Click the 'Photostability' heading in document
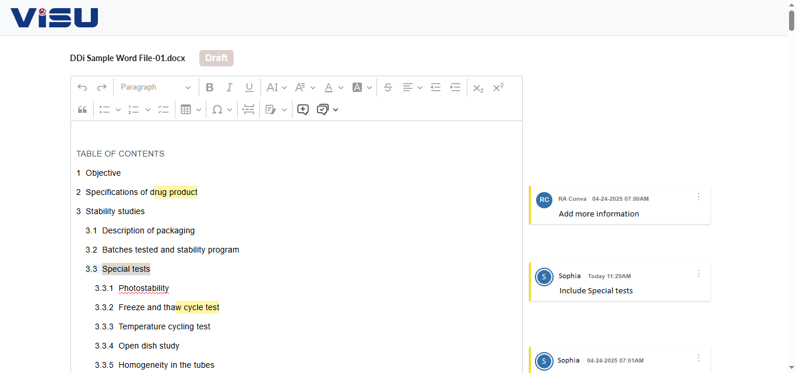This screenshot has height=373, width=796. click(x=143, y=288)
